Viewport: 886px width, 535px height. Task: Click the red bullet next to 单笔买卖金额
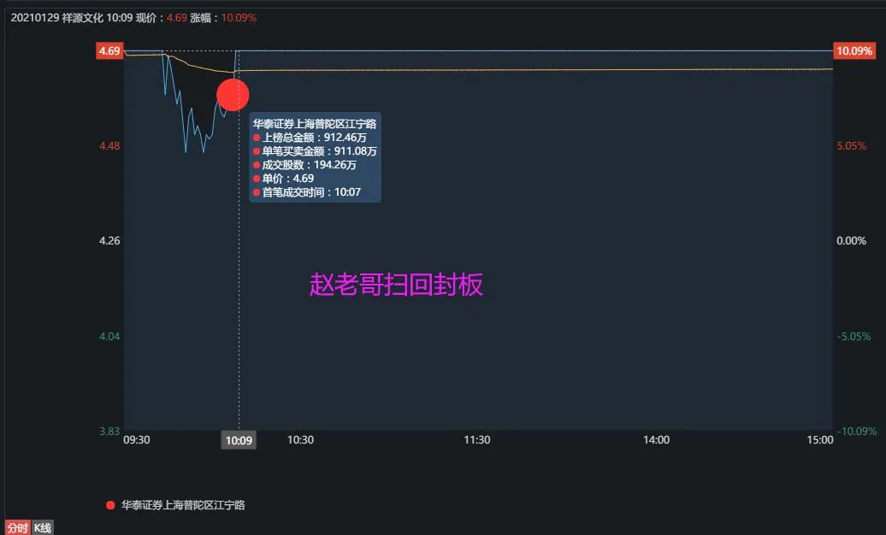[x=256, y=151]
